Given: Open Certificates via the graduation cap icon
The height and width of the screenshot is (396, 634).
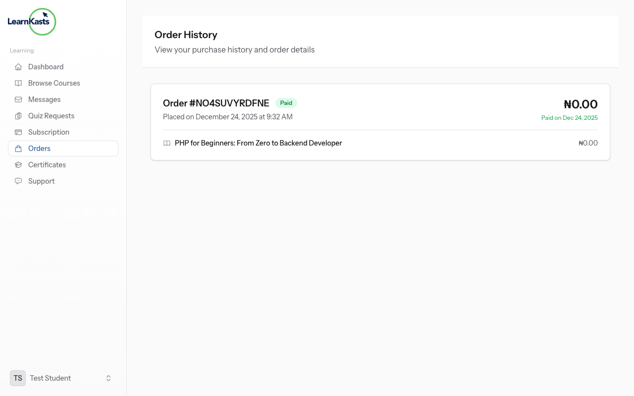Looking at the screenshot, I should coord(18,164).
